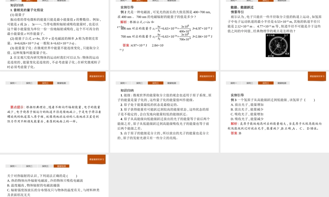Click the red 答案 :B text on the 例3 slide
This screenshot has width=329, height=197.
236,133
